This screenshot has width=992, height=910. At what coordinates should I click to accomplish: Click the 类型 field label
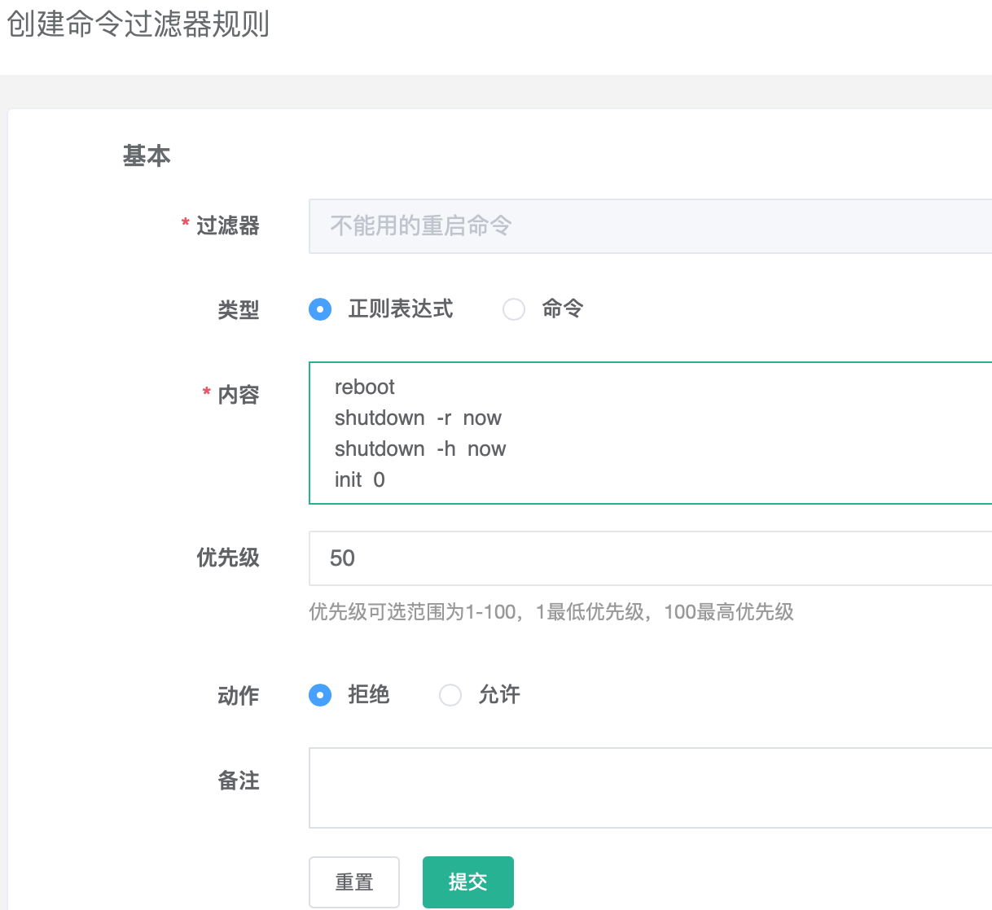(238, 309)
